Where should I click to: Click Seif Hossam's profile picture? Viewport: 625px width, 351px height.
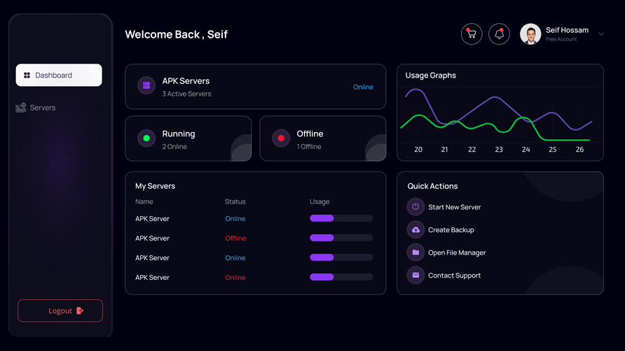530,34
